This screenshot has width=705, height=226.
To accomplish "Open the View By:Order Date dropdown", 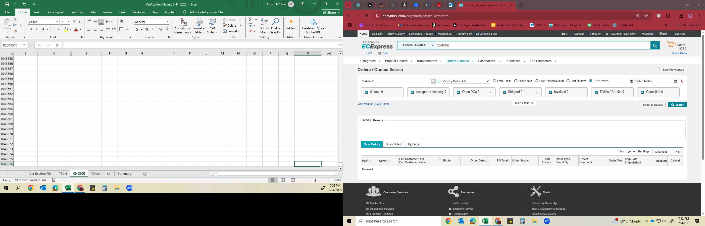I will pyautogui.click(x=466, y=81).
